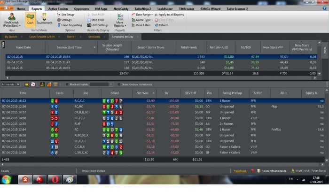Click the Stop HUD button
The image size is (329, 192).
point(95,20)
